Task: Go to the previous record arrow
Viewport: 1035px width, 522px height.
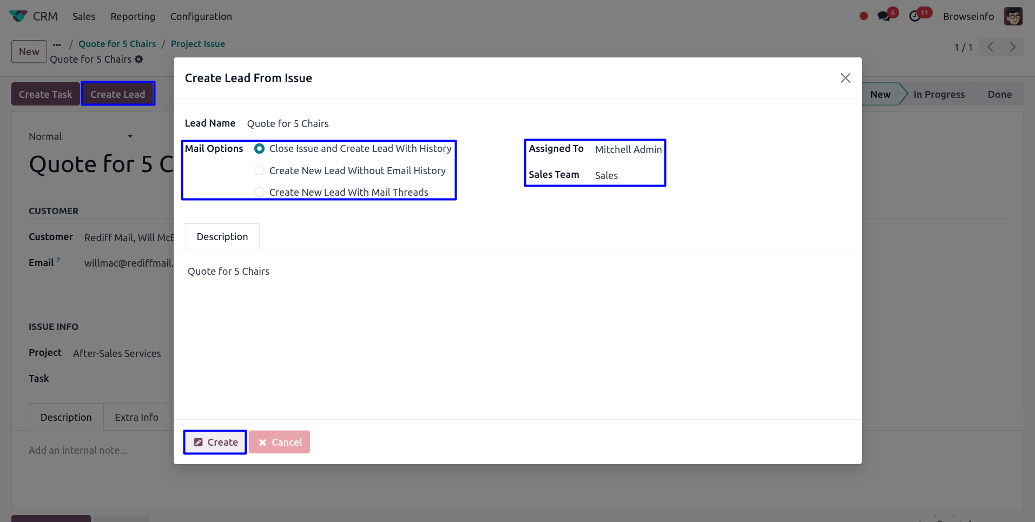Action: pyautogui.click(x=990, y=47)
